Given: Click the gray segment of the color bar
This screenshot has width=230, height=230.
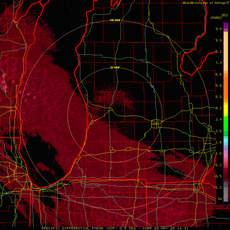Looking at the screenshot, I should [226, 192].
